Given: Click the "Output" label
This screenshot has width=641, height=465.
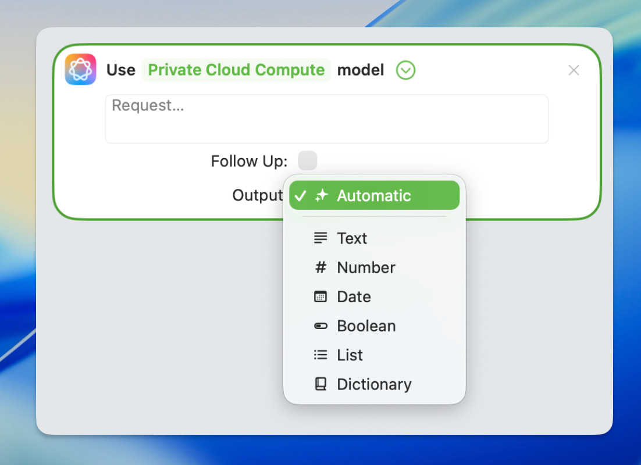Looking at the screenshot, I should (x=258, y=195).
